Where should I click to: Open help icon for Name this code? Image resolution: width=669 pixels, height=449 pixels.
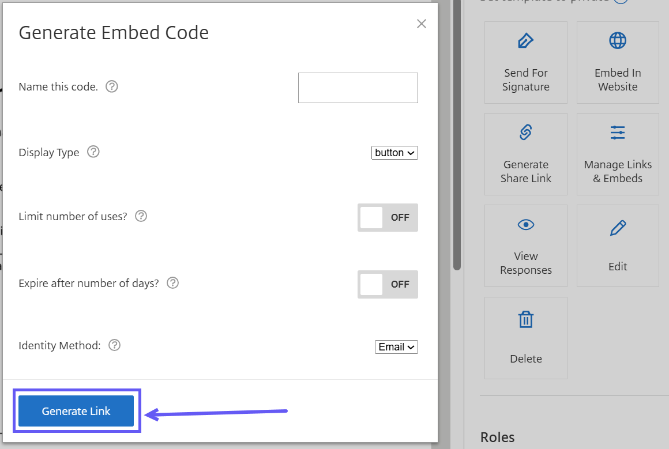(112, 86)
